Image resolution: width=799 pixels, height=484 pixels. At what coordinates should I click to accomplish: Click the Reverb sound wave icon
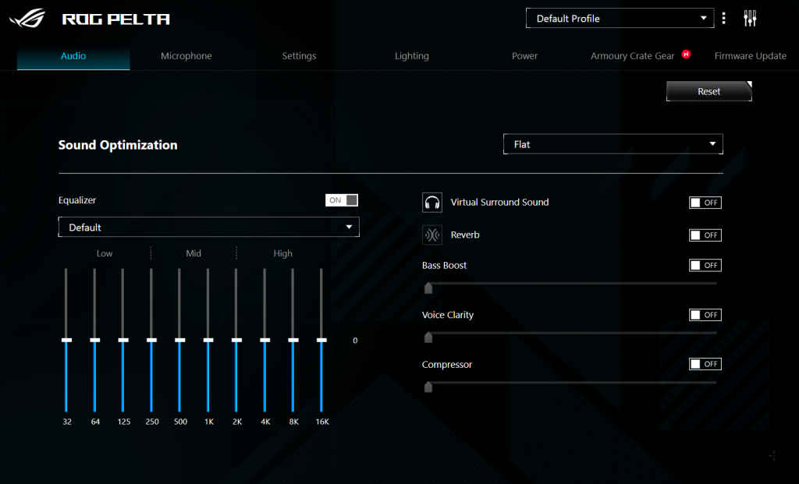click(432, 235)
